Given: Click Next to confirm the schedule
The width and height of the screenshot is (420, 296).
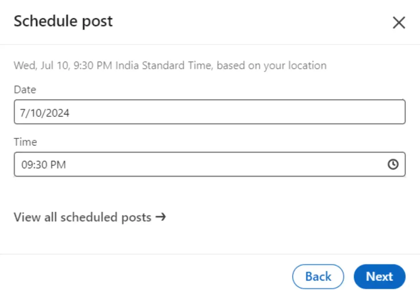Looking at the screenshot, I should point(380,276).
